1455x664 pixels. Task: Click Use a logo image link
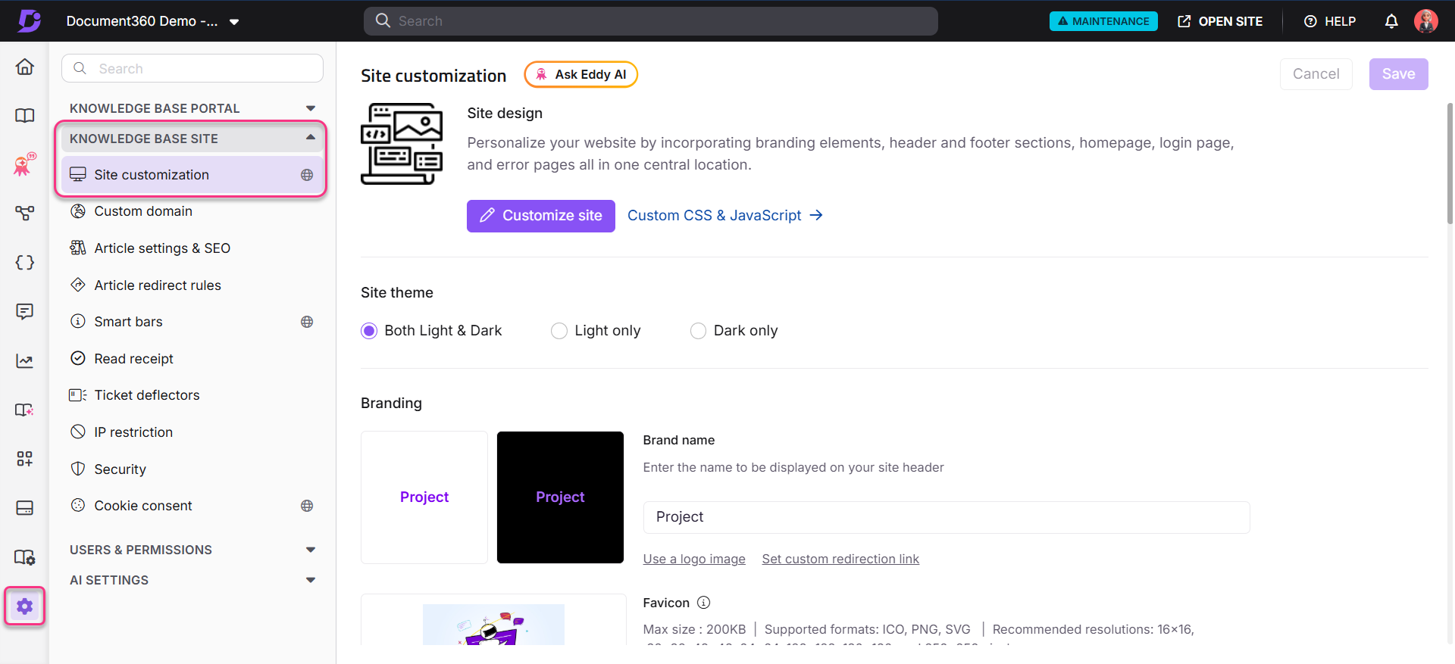694,559
